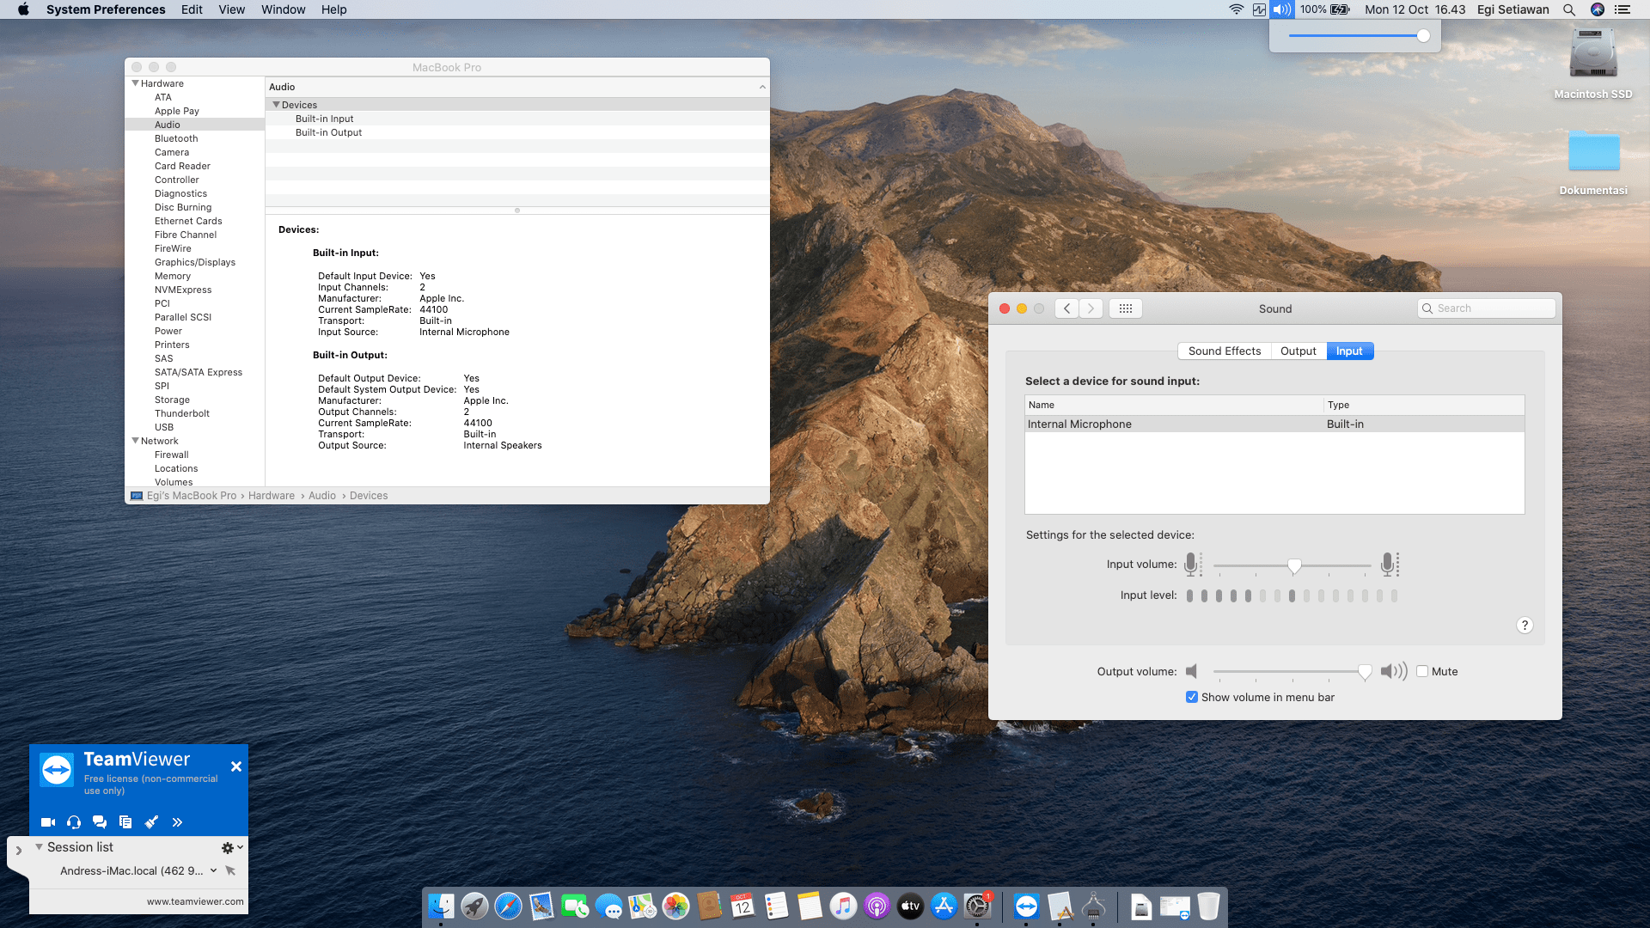Click the TeamViewer file transfer icon
Viewport: 1650px width, 928px height.
125,822
